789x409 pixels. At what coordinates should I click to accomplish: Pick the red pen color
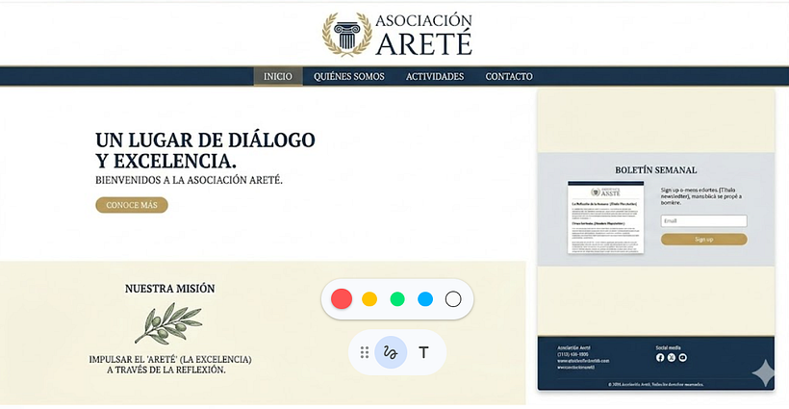(x=342, y=299)
